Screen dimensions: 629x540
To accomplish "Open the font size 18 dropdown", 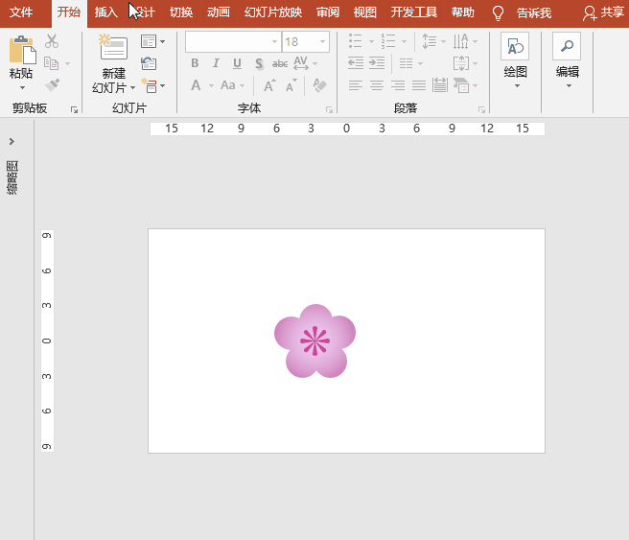I will pyautogui.click(x=322, y=42).
